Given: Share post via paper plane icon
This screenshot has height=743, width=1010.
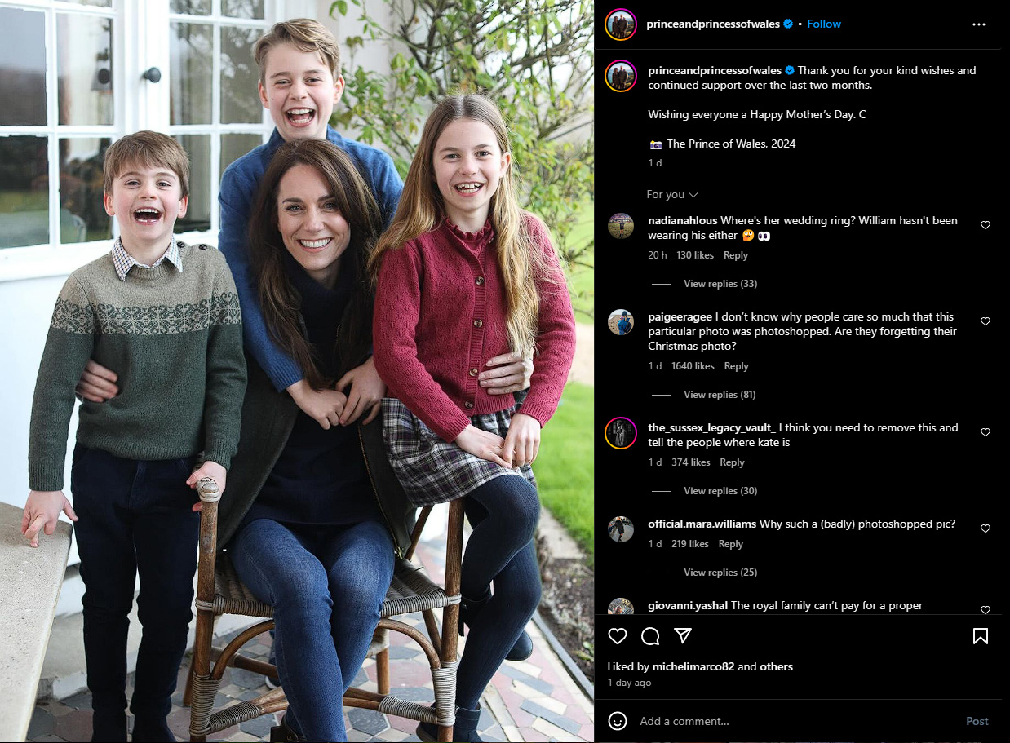Looking at the screenshot, I should 683,635.
